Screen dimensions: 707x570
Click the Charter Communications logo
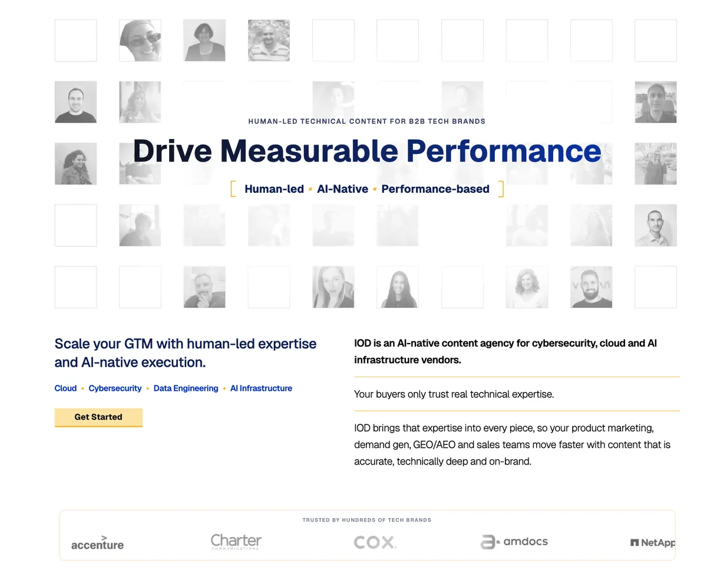click(x=236, y=542)
